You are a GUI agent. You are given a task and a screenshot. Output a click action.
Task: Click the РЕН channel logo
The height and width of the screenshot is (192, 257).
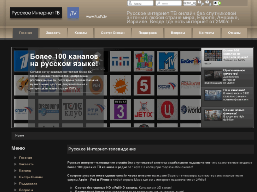pos(97,85)
